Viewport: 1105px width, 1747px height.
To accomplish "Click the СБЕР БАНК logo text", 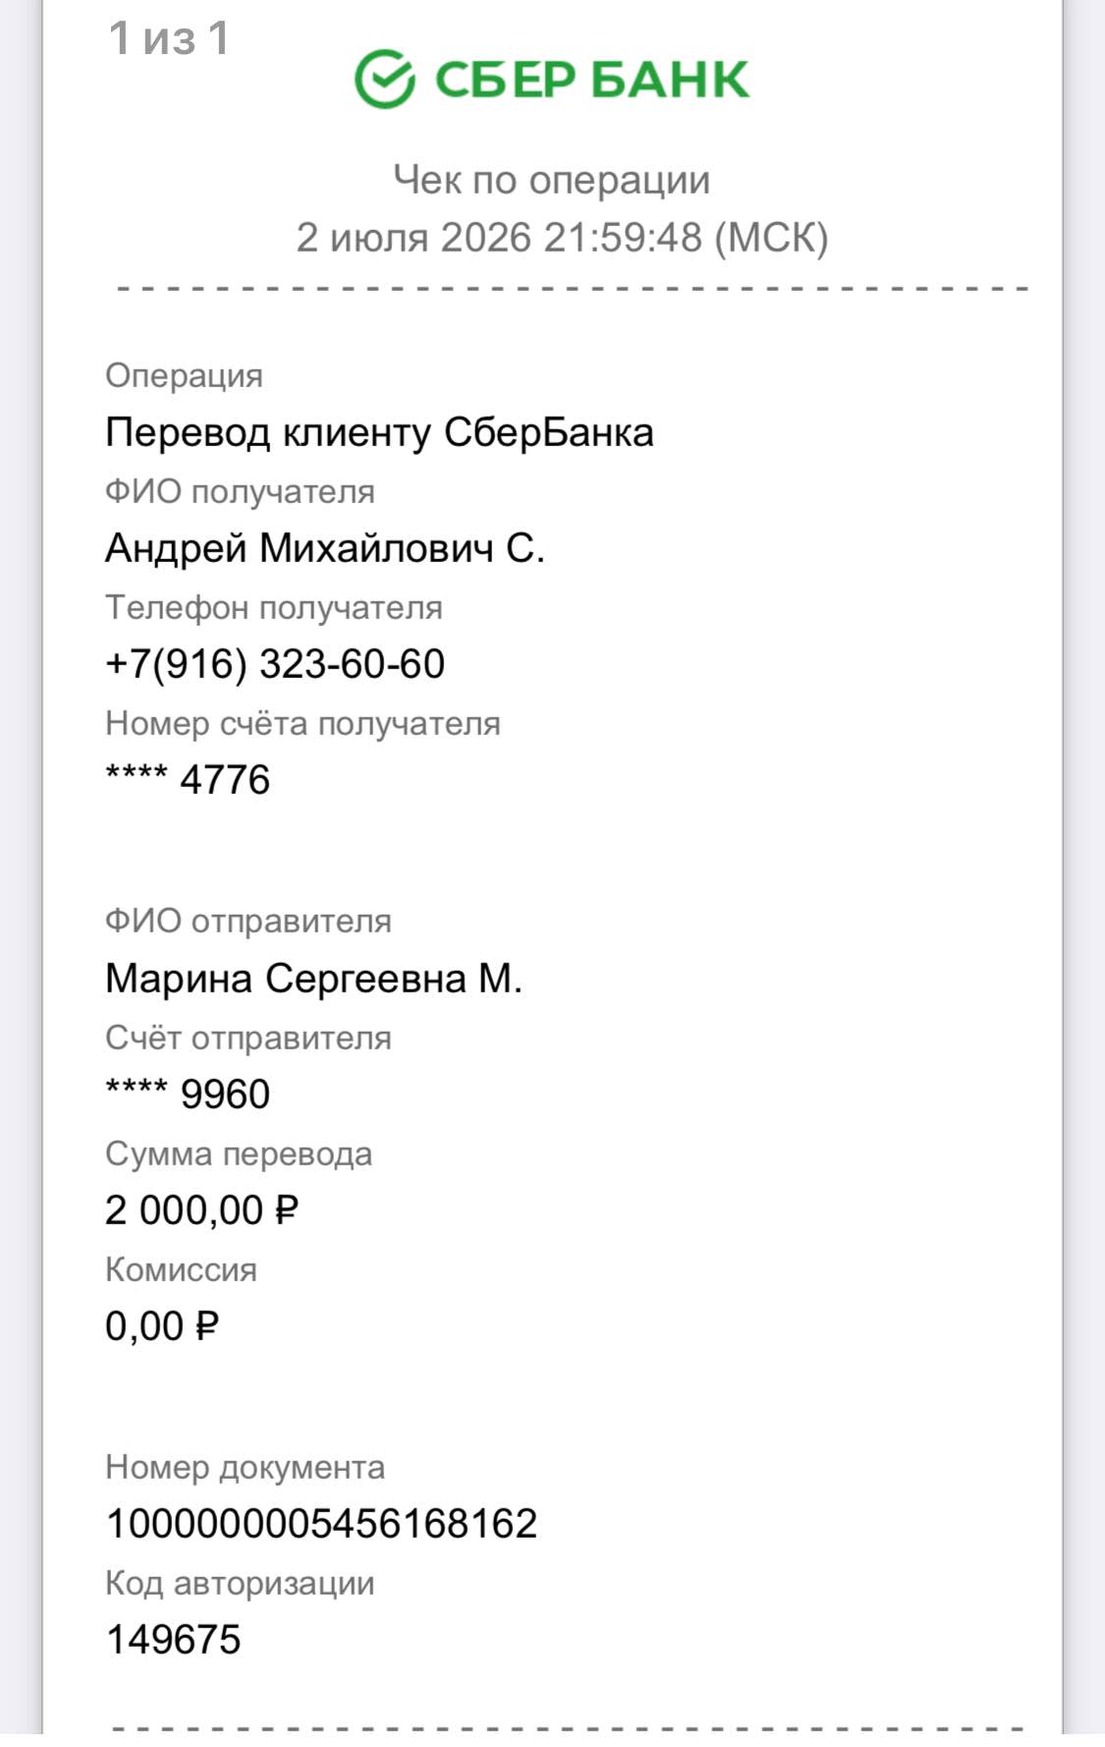I will point(591,80).
